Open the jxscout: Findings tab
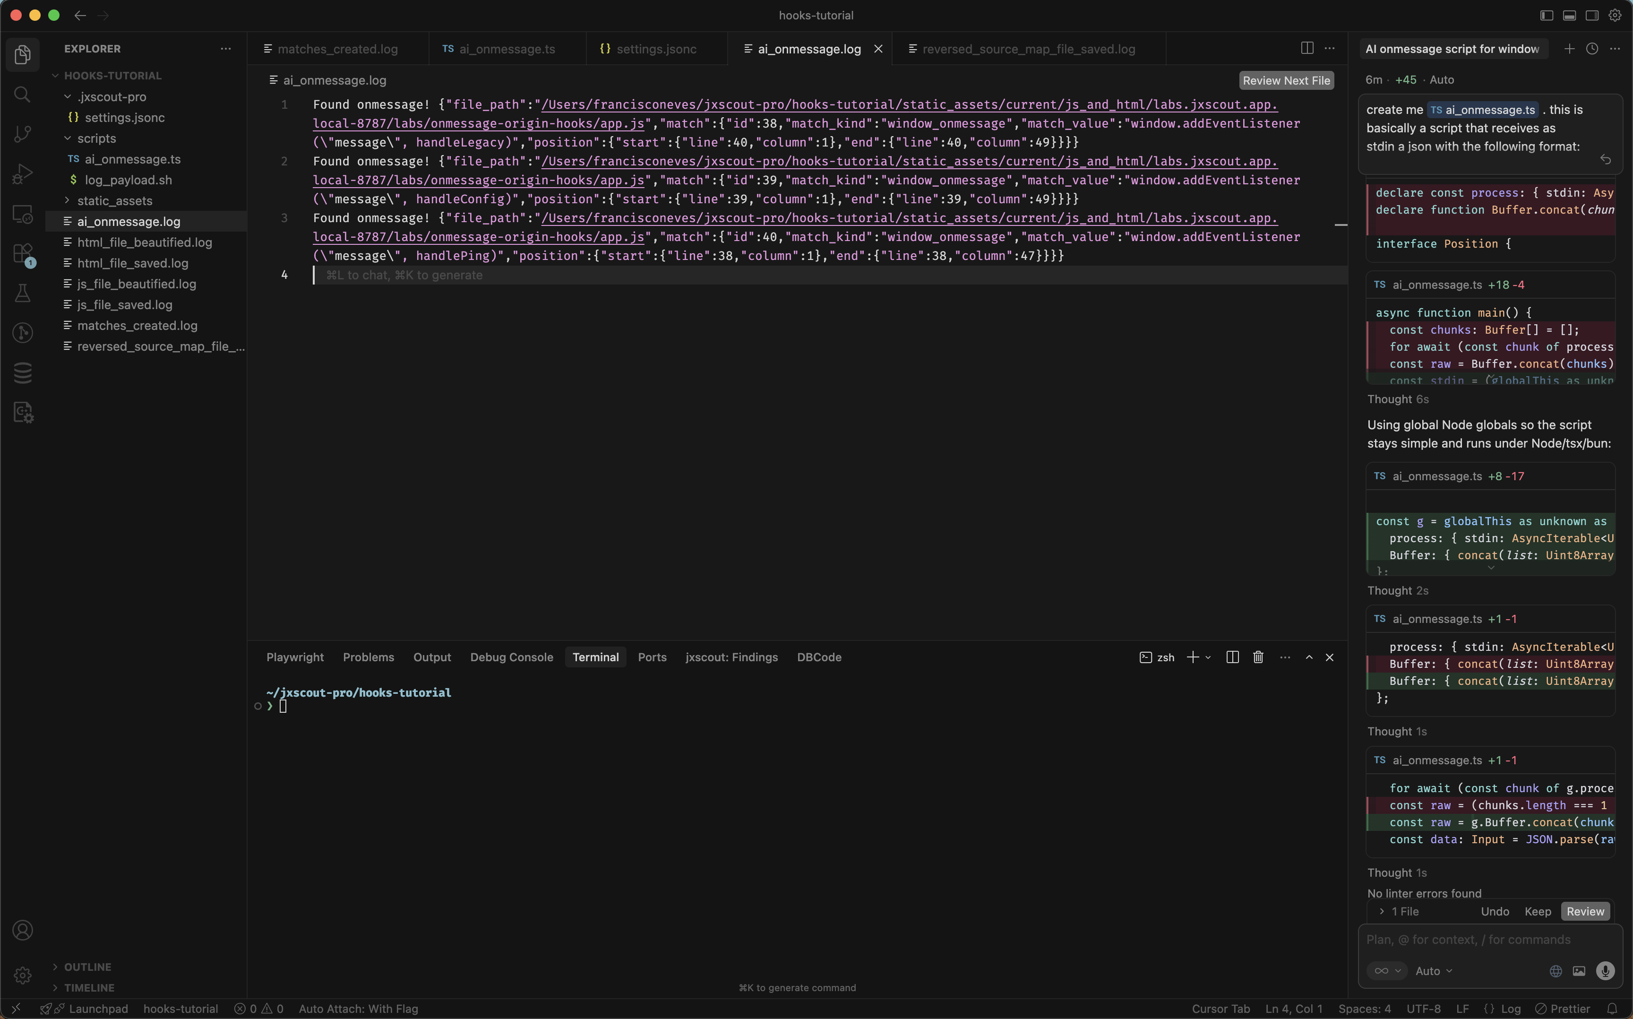 731,657
